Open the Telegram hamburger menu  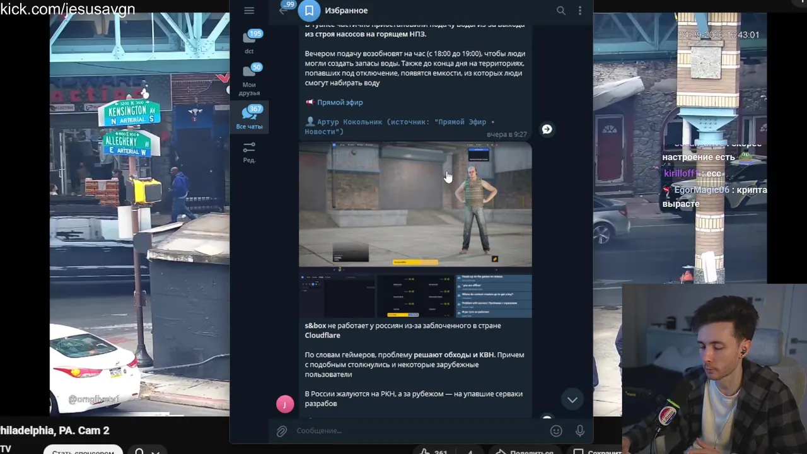(249, 10)
